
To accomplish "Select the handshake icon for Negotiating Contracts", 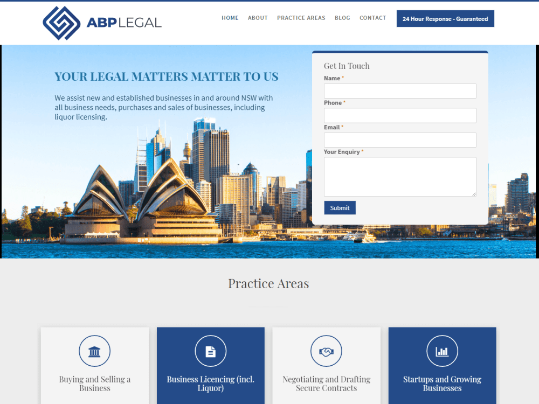I will click(326, 351).
